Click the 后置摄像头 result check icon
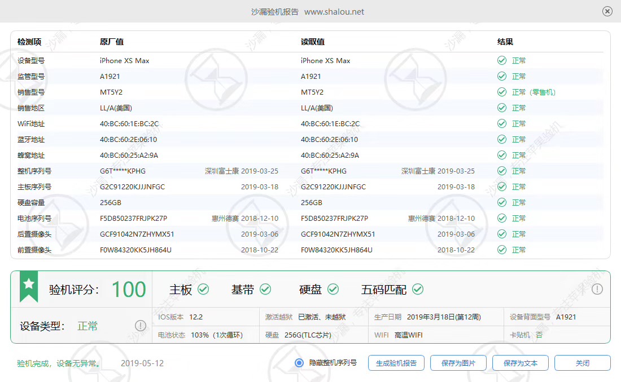The image size is (621, 382). pyautogui.click(x=502, y=234)
